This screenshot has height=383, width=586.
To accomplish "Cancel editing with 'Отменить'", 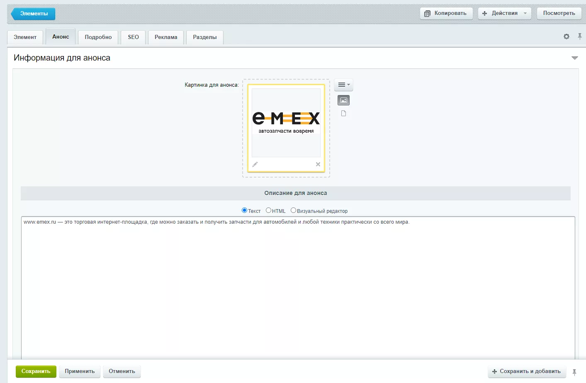I will pyautogui.click(x=122, y=371).
